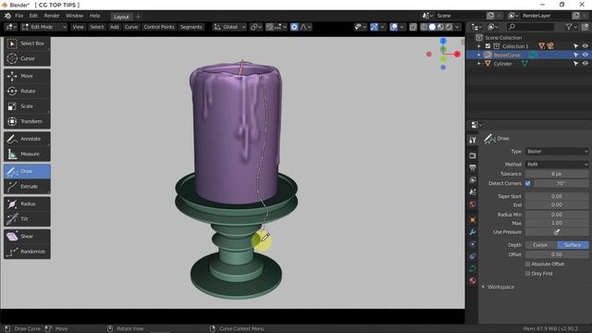Activate the Extrude tool
This screenshot has width=592, height=333.
(x=27, y=187)
